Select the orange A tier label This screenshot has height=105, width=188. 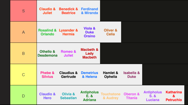(23, 32)
